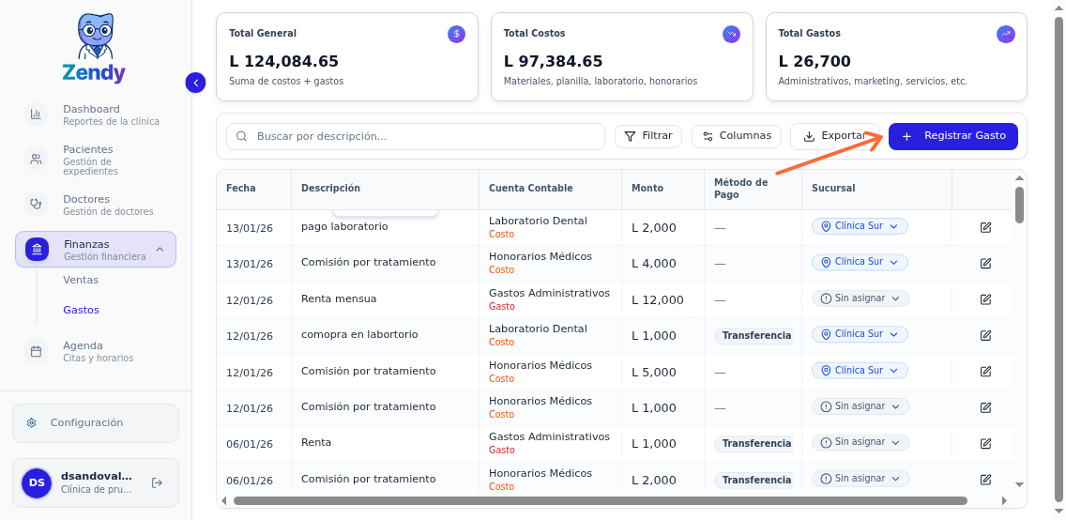Collapse the Finanzas menu section
Image resolution: width=1066 pixels, height=520 pixels.
[x=160, y=250]
